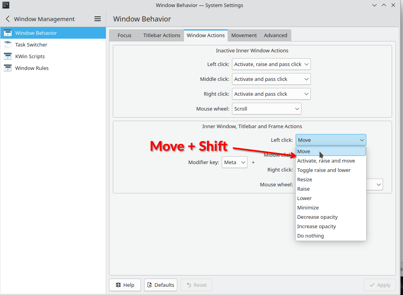Expand inactive Left click action dropdown
403x295 pixels.
click(271, 64)
